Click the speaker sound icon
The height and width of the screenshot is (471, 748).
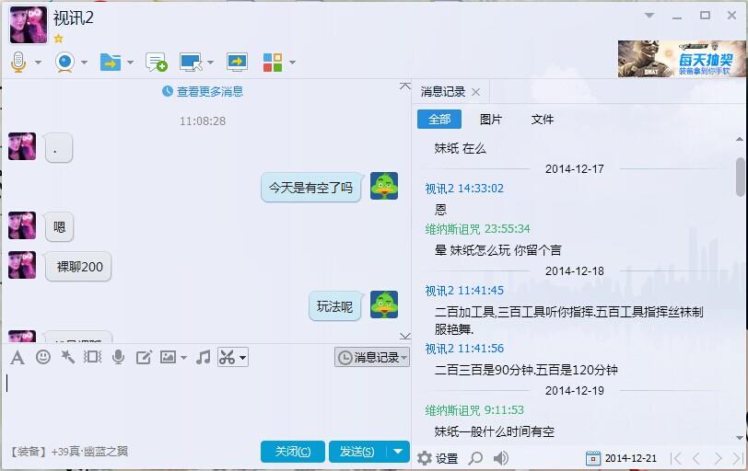click(x=500, y=458)
